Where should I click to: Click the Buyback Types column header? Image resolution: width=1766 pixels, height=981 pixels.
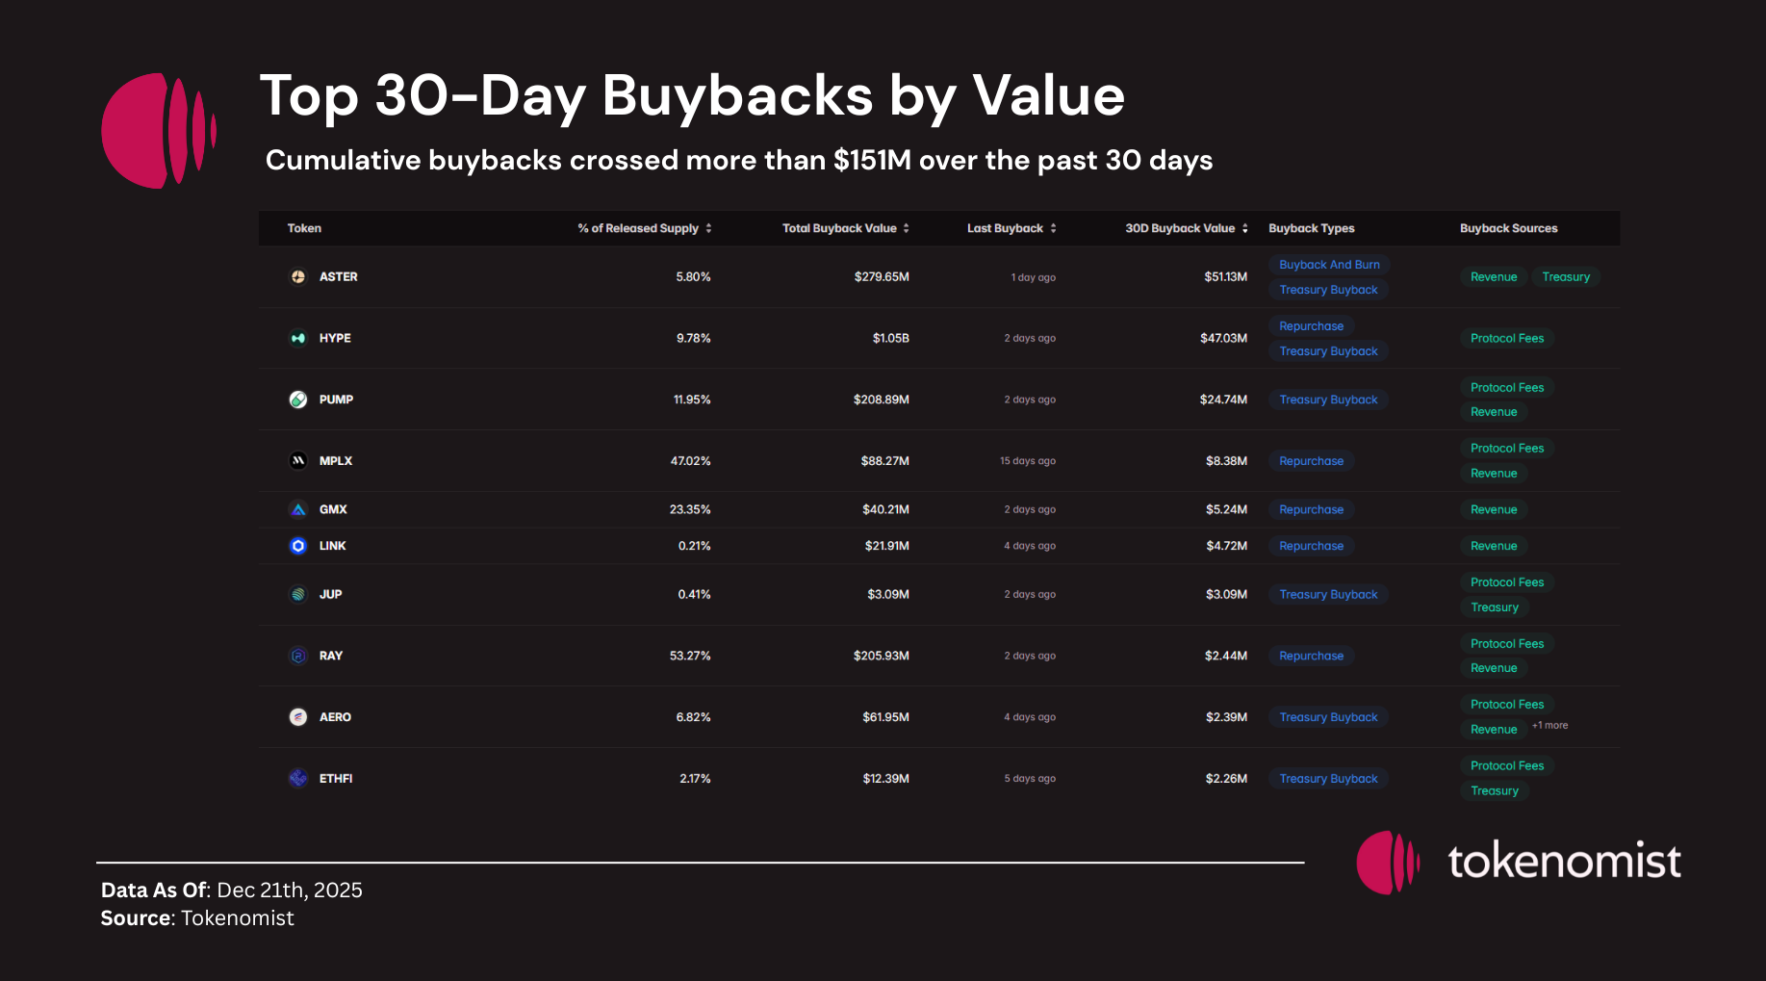[1311, 228]
